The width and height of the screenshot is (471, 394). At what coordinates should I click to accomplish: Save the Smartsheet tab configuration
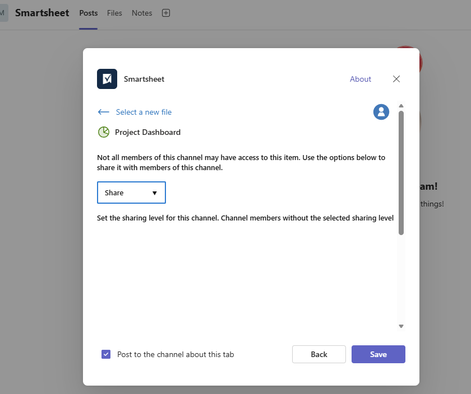click(x=378, y=354)
